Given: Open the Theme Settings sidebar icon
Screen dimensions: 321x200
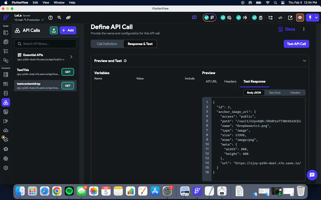Looking at the screenshot, I should point(6,159).
